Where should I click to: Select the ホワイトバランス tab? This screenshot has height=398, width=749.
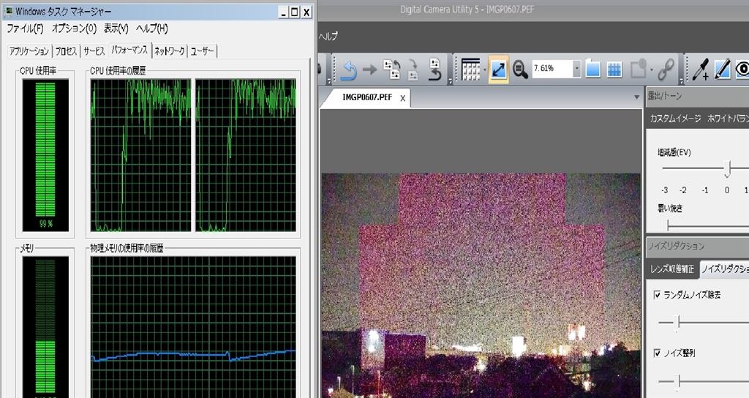(728, 119)
